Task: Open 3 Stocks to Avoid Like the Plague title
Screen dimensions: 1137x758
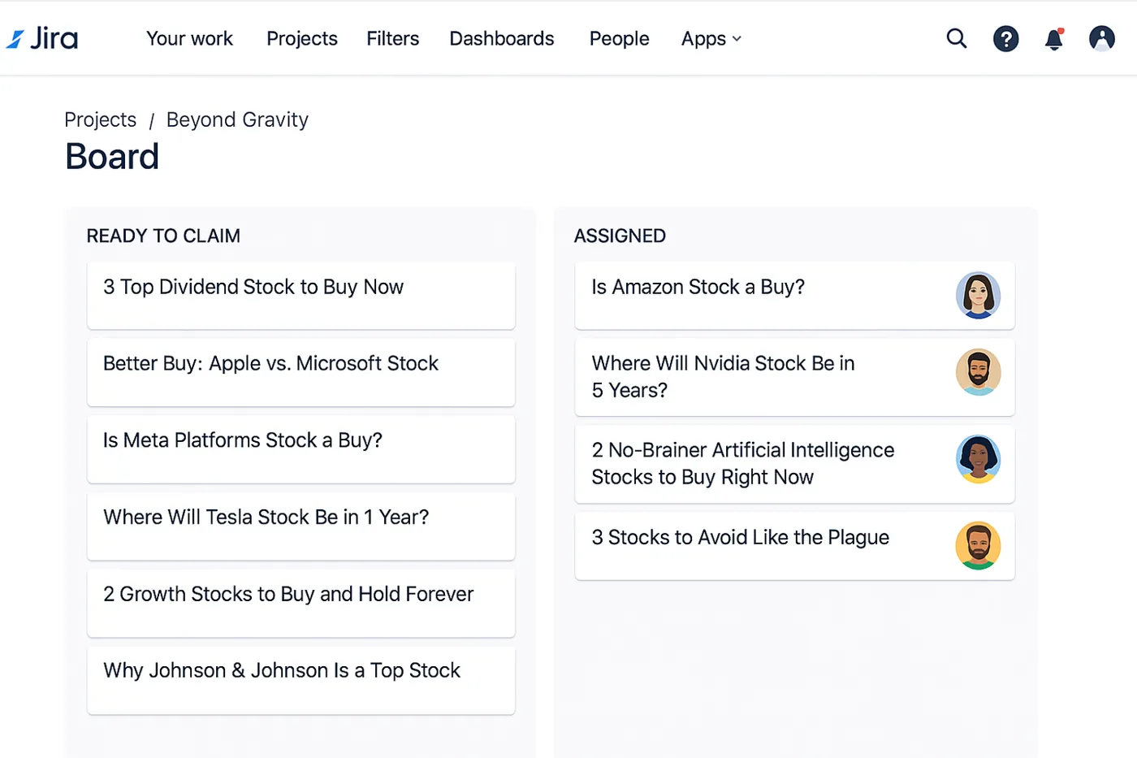Action: (741, 538)
